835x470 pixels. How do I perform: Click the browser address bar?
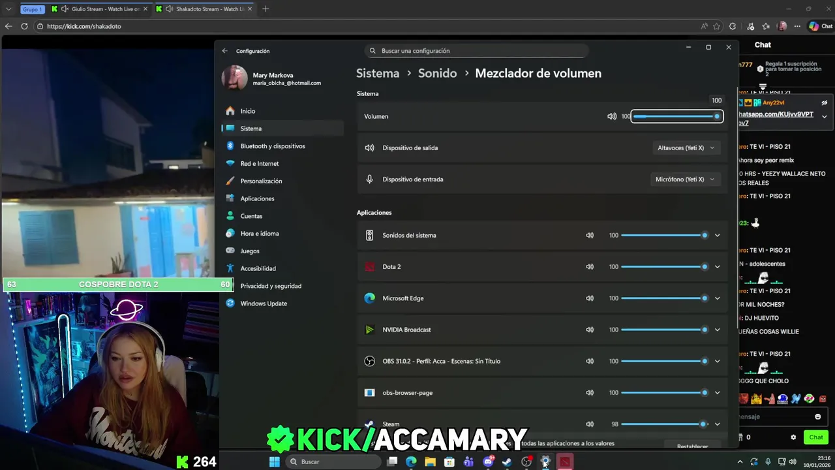[372, 26]
